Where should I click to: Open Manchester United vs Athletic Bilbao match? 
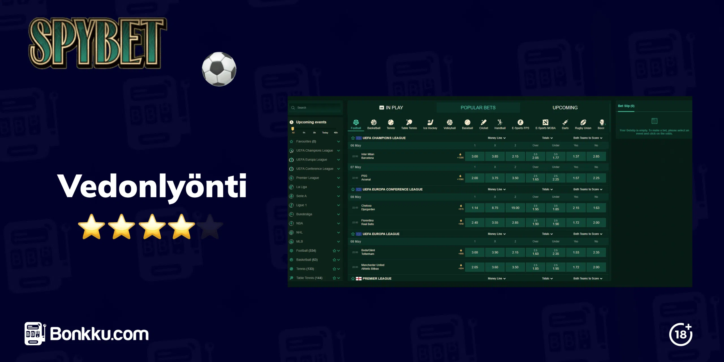(x=372, y=267)
